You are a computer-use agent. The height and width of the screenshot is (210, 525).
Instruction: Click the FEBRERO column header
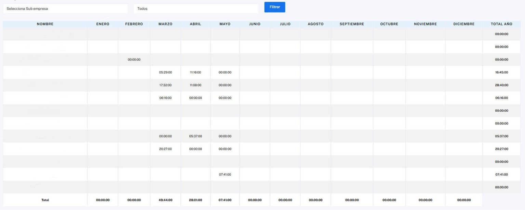pyautogui.click(x=134, y=24)
